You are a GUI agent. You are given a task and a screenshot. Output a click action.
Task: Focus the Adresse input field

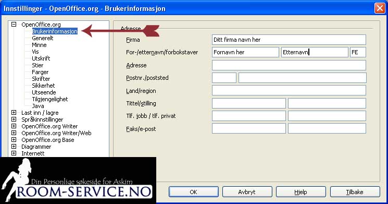[289, 65]
